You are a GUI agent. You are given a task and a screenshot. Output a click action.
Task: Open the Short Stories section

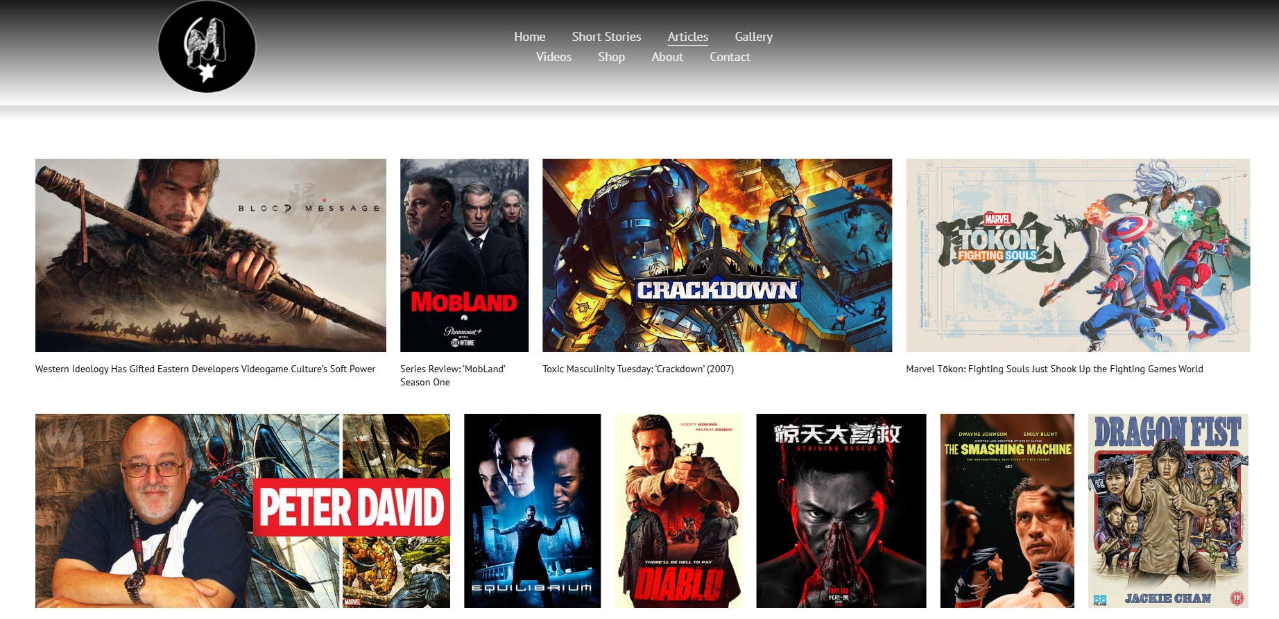(x=606, y=37)
